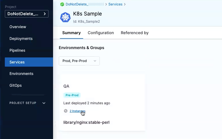Open the Referenced by tab

click(x=135, y=33)
